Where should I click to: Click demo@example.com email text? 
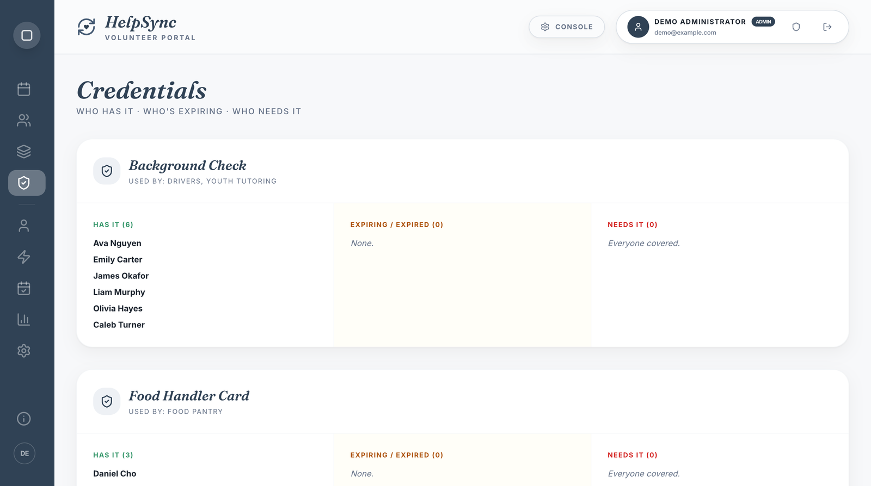pos(685,33)
